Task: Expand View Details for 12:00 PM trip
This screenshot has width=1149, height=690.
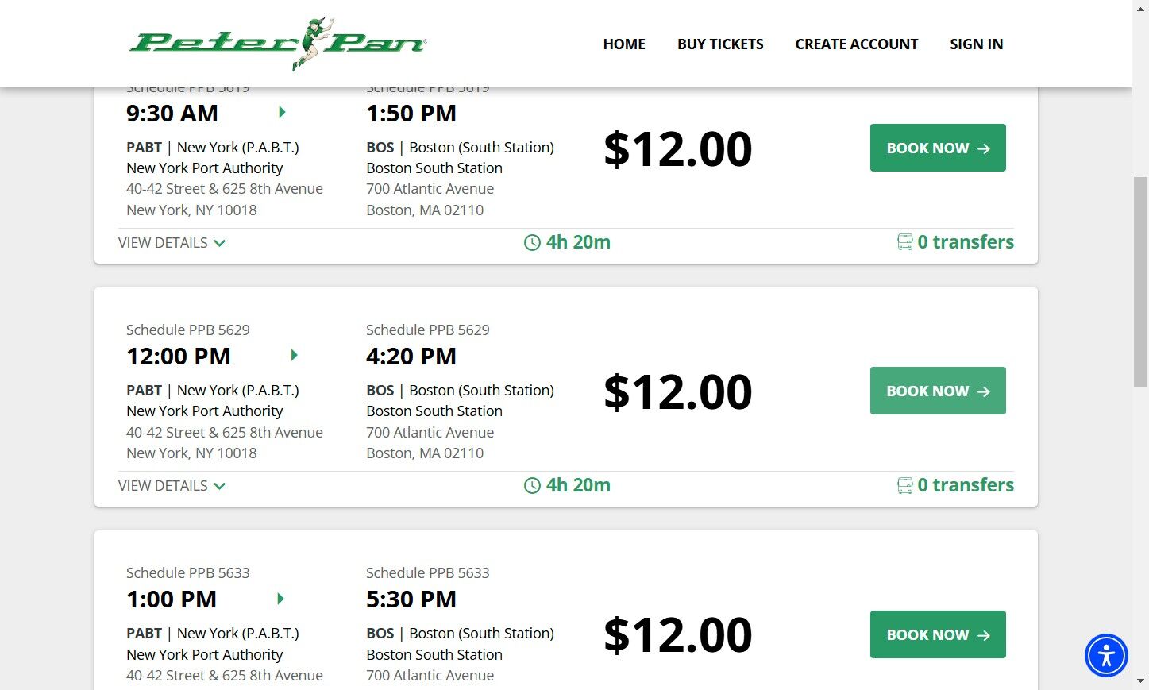Action: (x=172, y=486)
